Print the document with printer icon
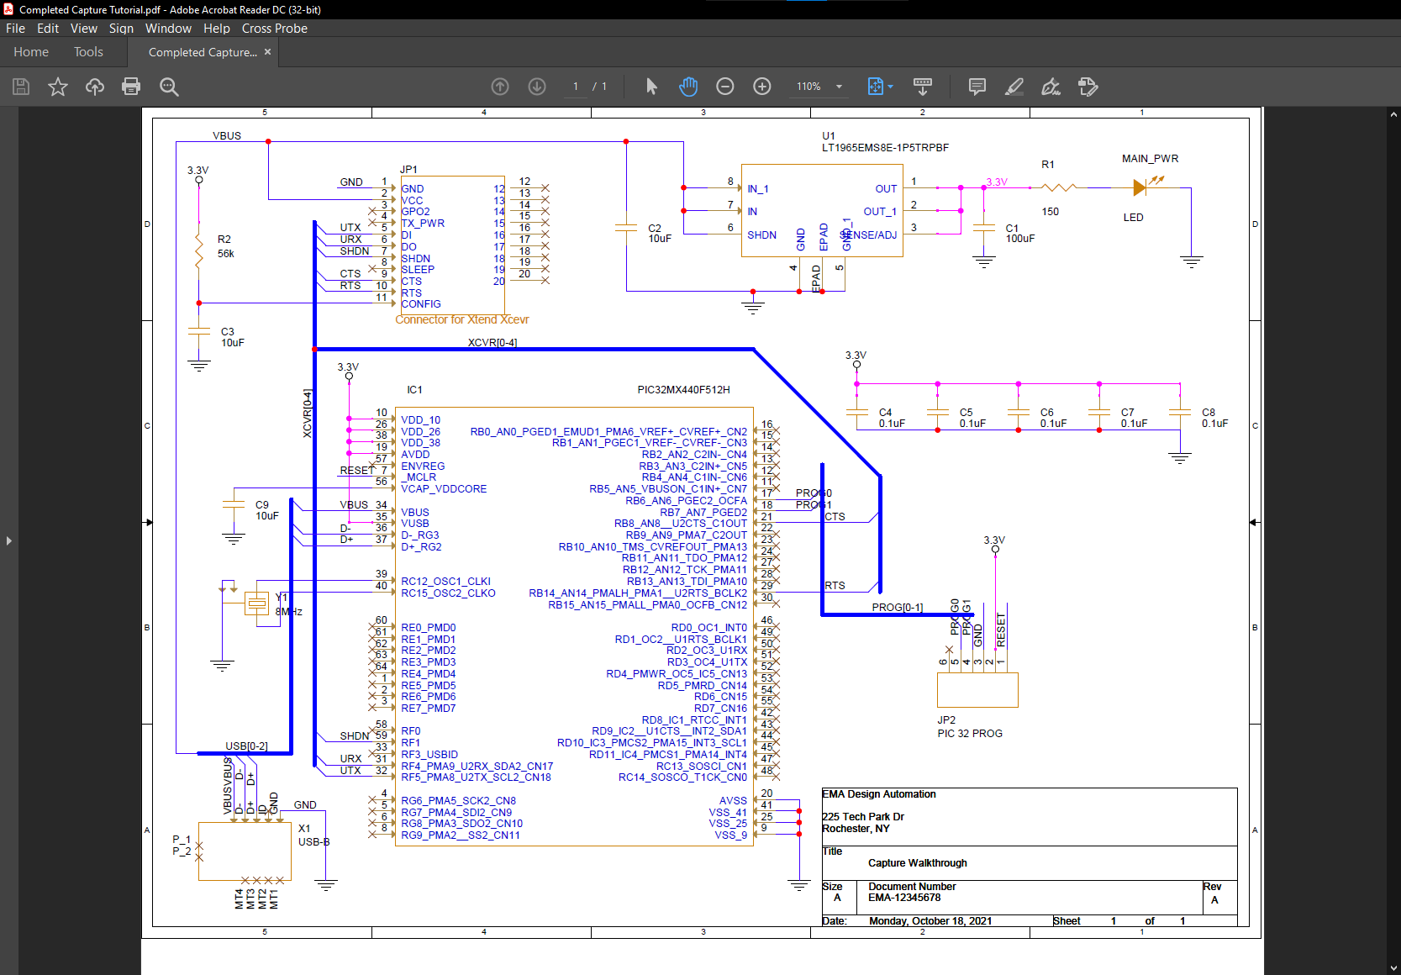The image size is (1401, 975). click(x=131, y=87)
